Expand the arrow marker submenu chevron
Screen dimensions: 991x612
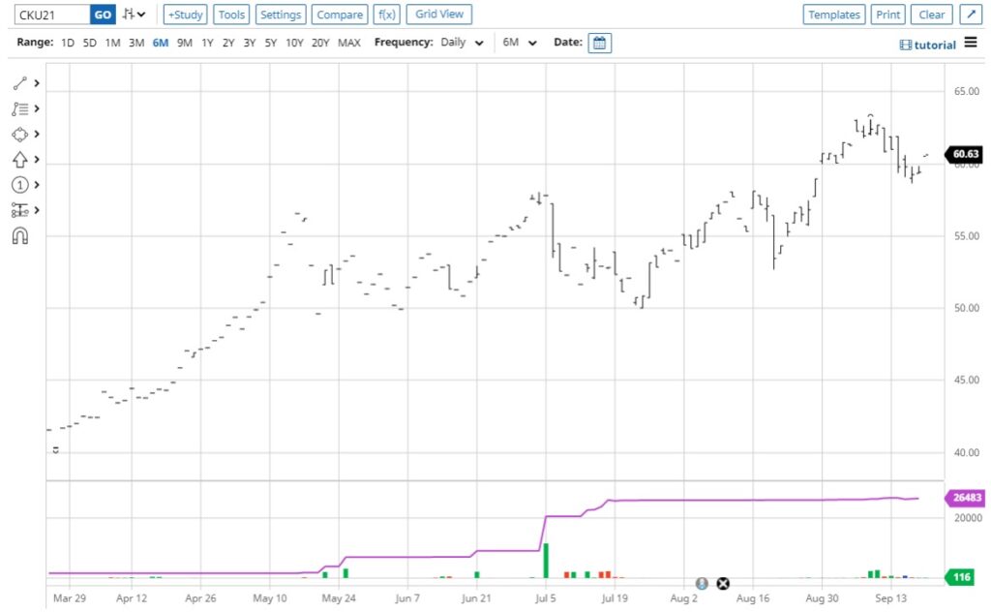coord(37,160)
